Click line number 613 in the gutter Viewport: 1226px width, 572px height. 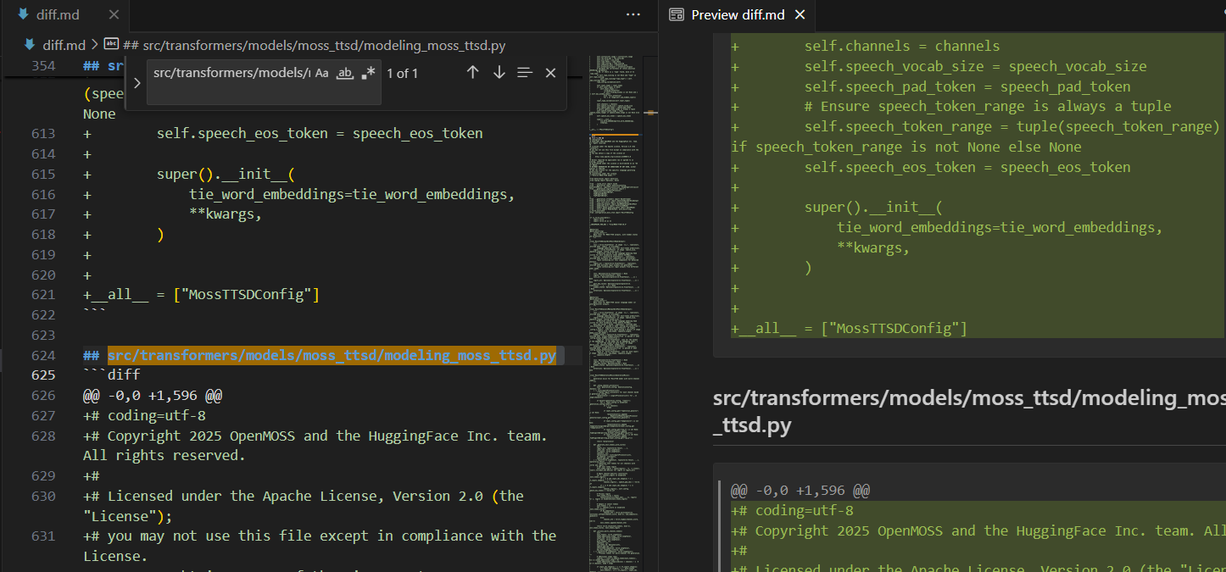click(42, 133)
